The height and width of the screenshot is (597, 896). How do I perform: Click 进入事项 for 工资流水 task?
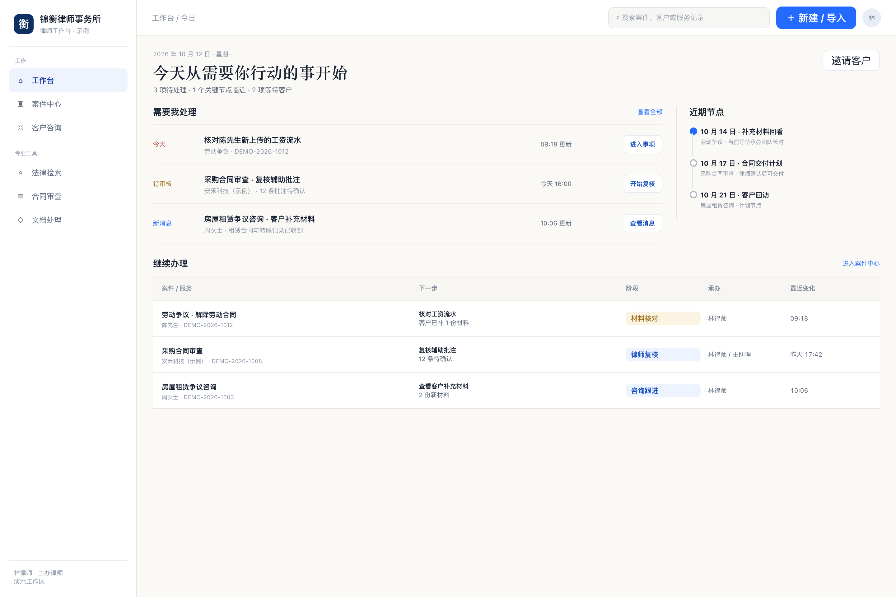pyautogui.click(x=642, y=144)
